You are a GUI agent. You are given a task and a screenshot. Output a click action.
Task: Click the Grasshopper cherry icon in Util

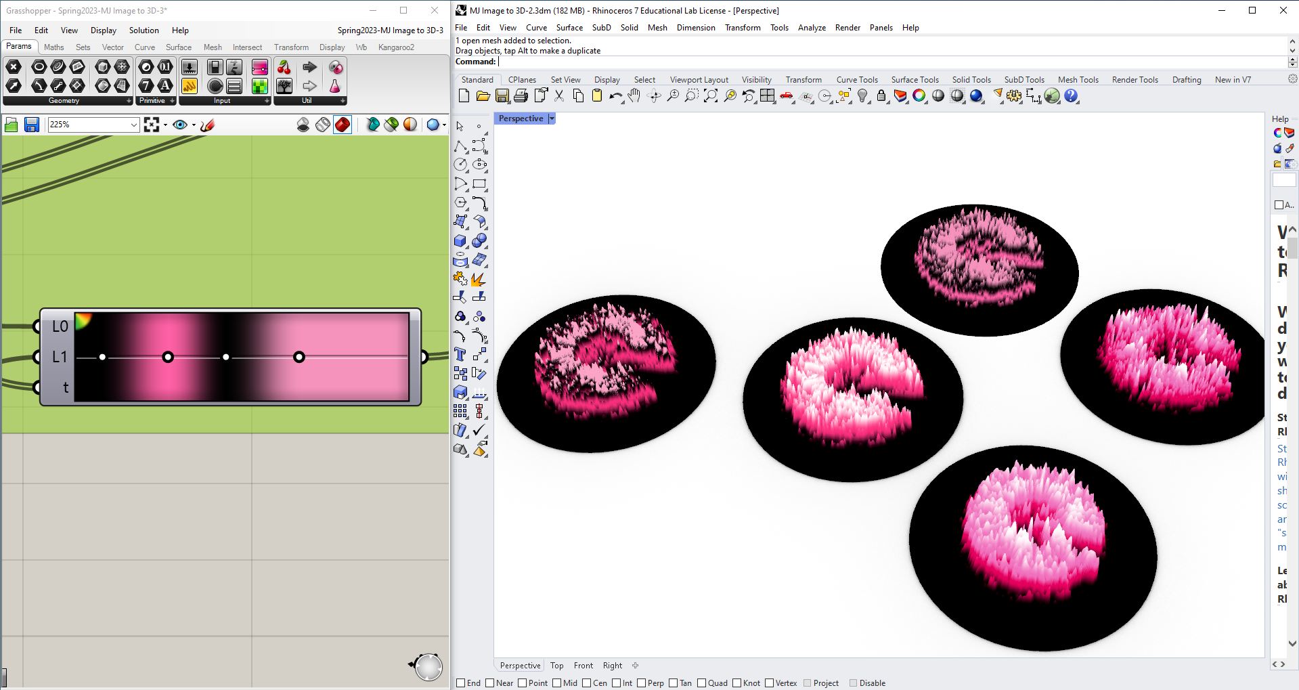click(x=284, y=67)
